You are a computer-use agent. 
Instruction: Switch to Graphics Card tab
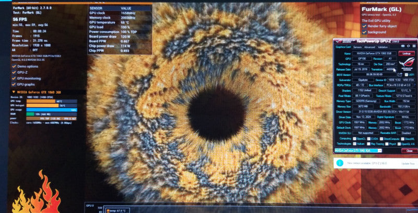point(343,47)
